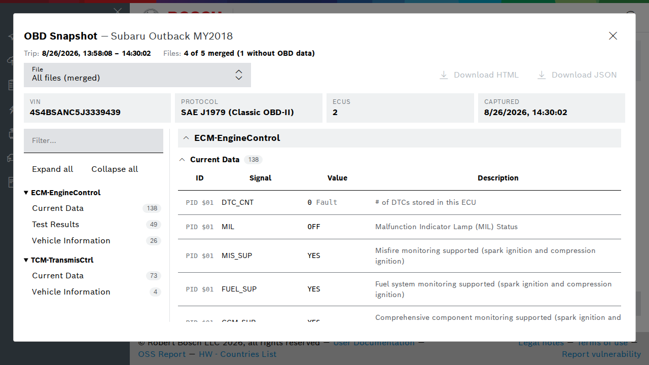
Task: Click the YES value in the MIS_SUP row
Action: pyautogui.click(x=314, y=255)
